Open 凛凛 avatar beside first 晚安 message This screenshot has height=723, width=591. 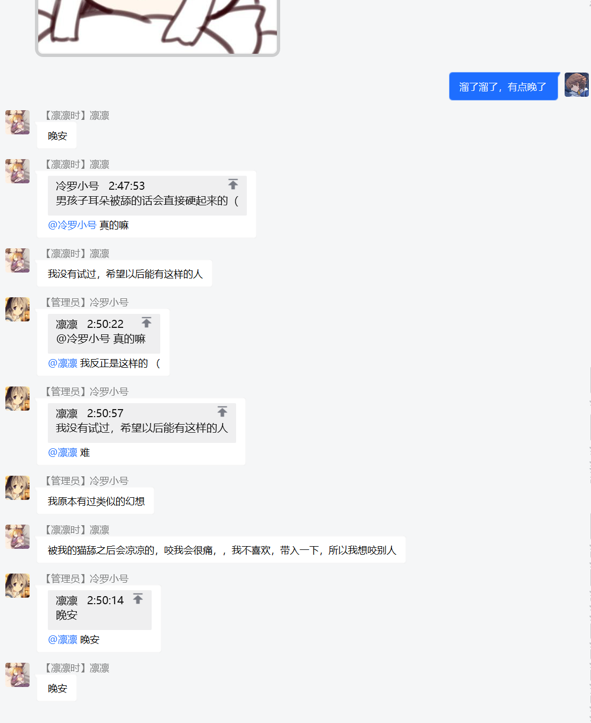coord(17,122)
